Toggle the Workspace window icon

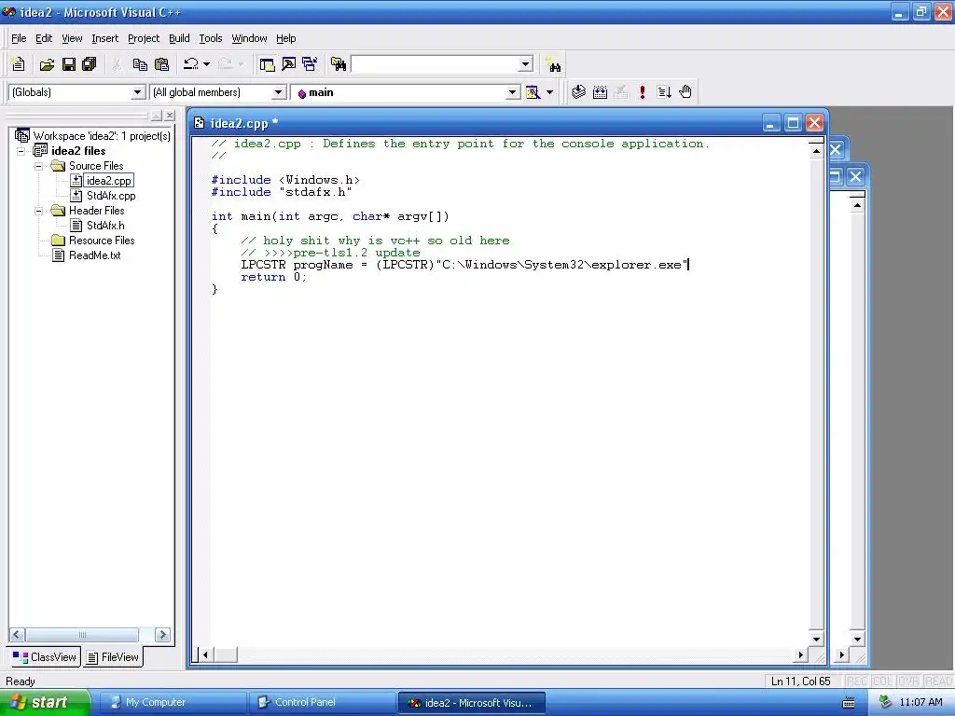(267, 64)
